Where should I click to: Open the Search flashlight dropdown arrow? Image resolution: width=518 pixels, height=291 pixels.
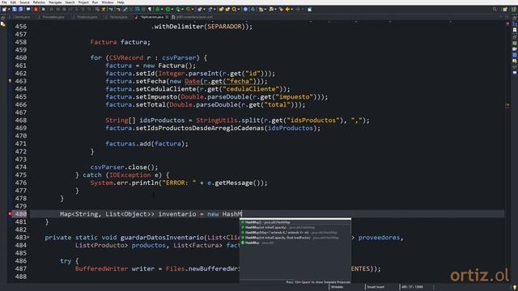pos(239,9)
